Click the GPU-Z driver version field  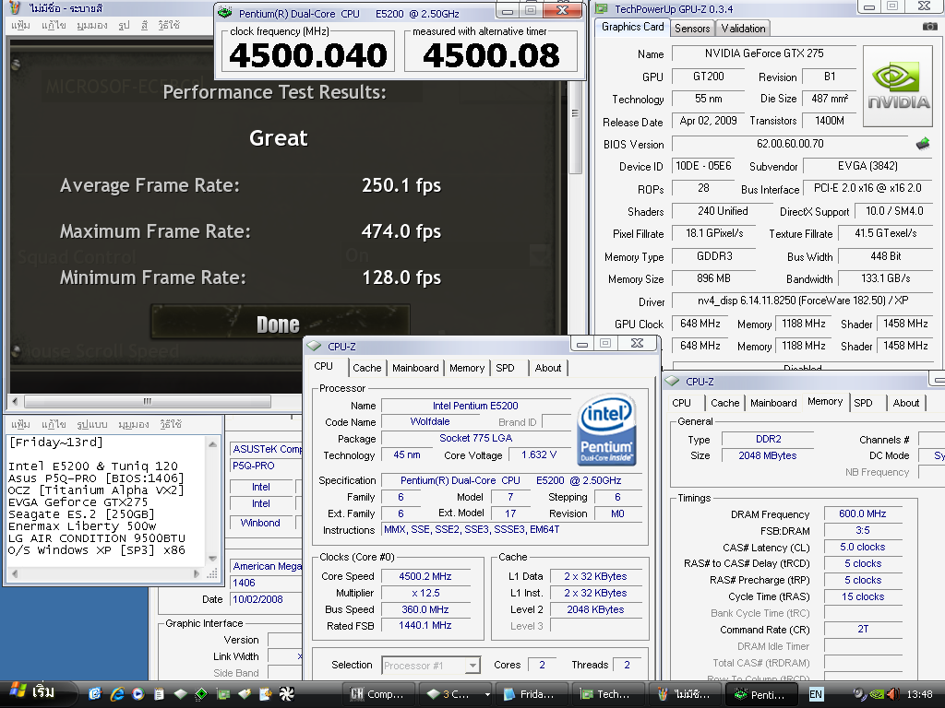click(802, 301)
